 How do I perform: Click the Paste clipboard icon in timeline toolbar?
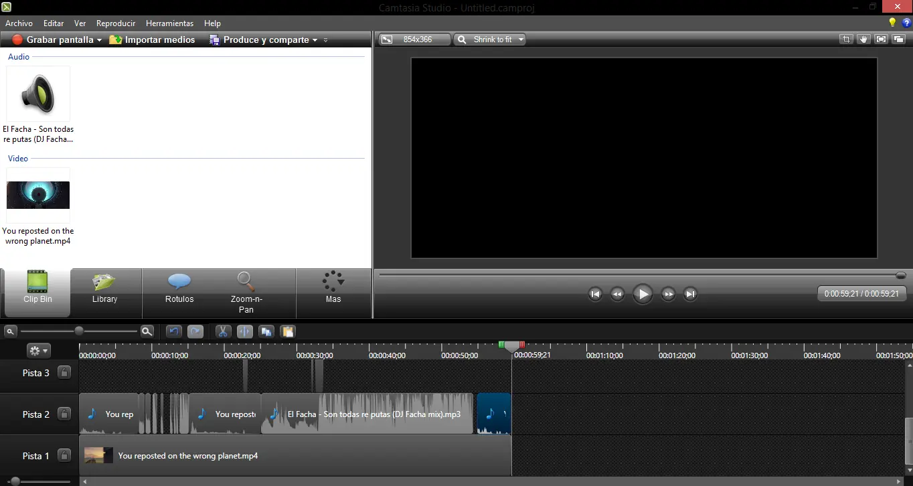(x=287, y=331)
